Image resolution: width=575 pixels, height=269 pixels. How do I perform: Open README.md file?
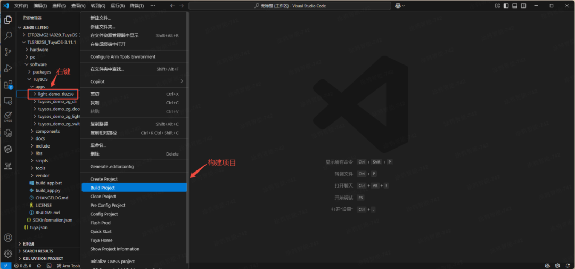coord(48,213)
